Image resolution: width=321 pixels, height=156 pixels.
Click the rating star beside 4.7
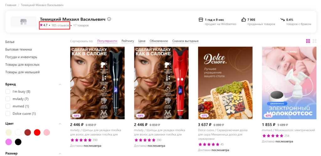pyautogui.click(x=41, y=25)
